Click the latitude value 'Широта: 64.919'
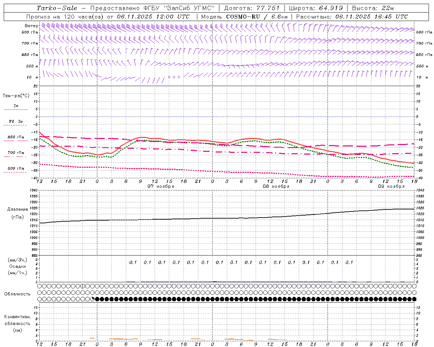This screenshot has height=347, width=434. [x=316, y=8]
